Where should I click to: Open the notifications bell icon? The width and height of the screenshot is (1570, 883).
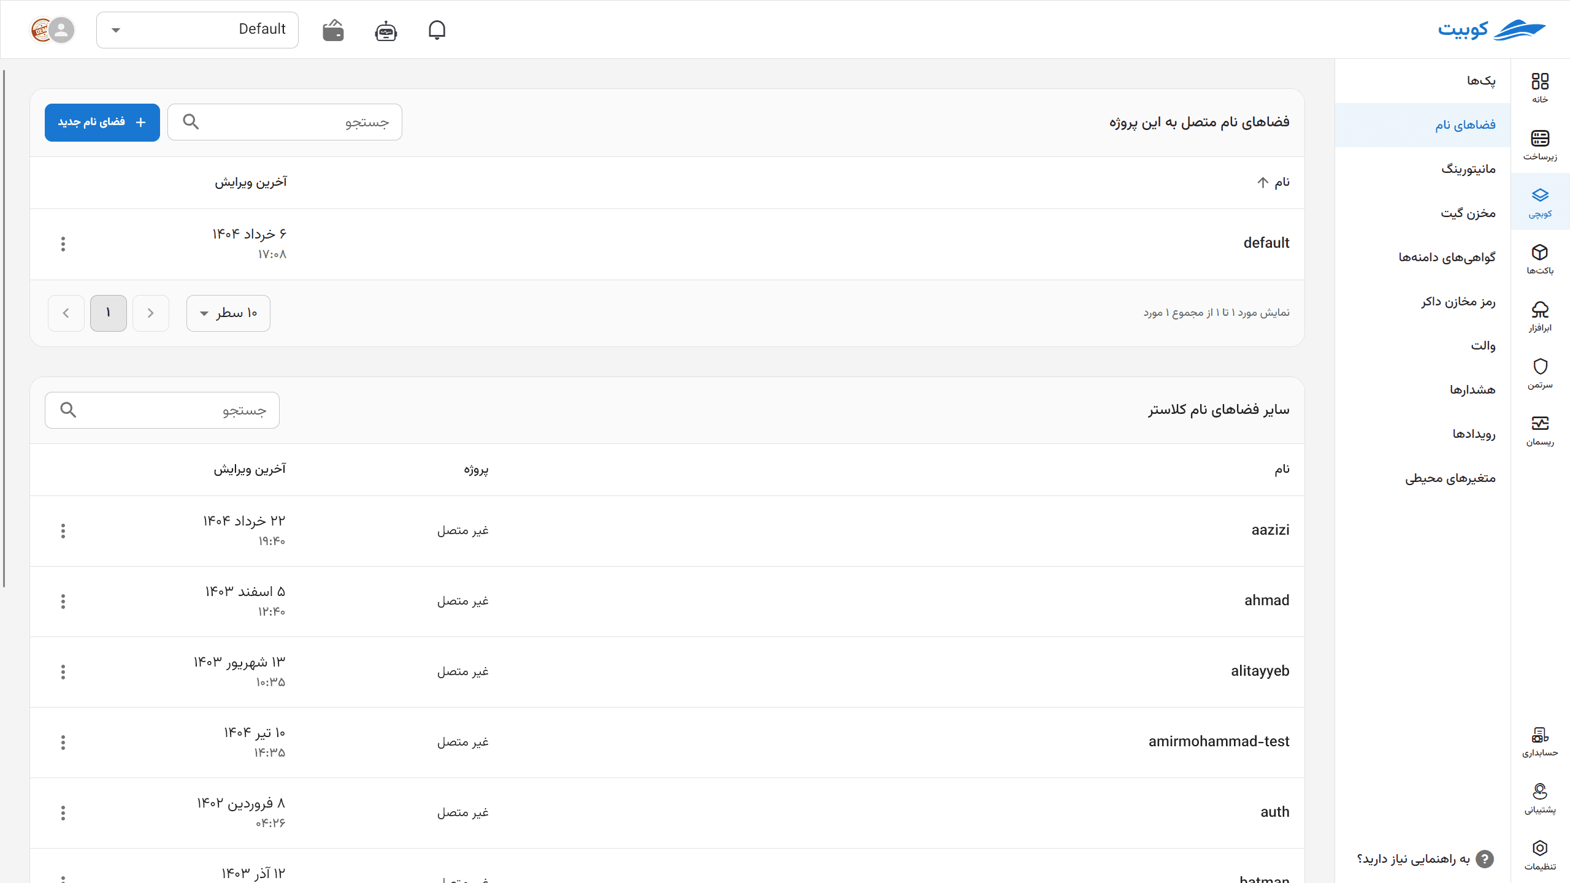coord(437,30)
